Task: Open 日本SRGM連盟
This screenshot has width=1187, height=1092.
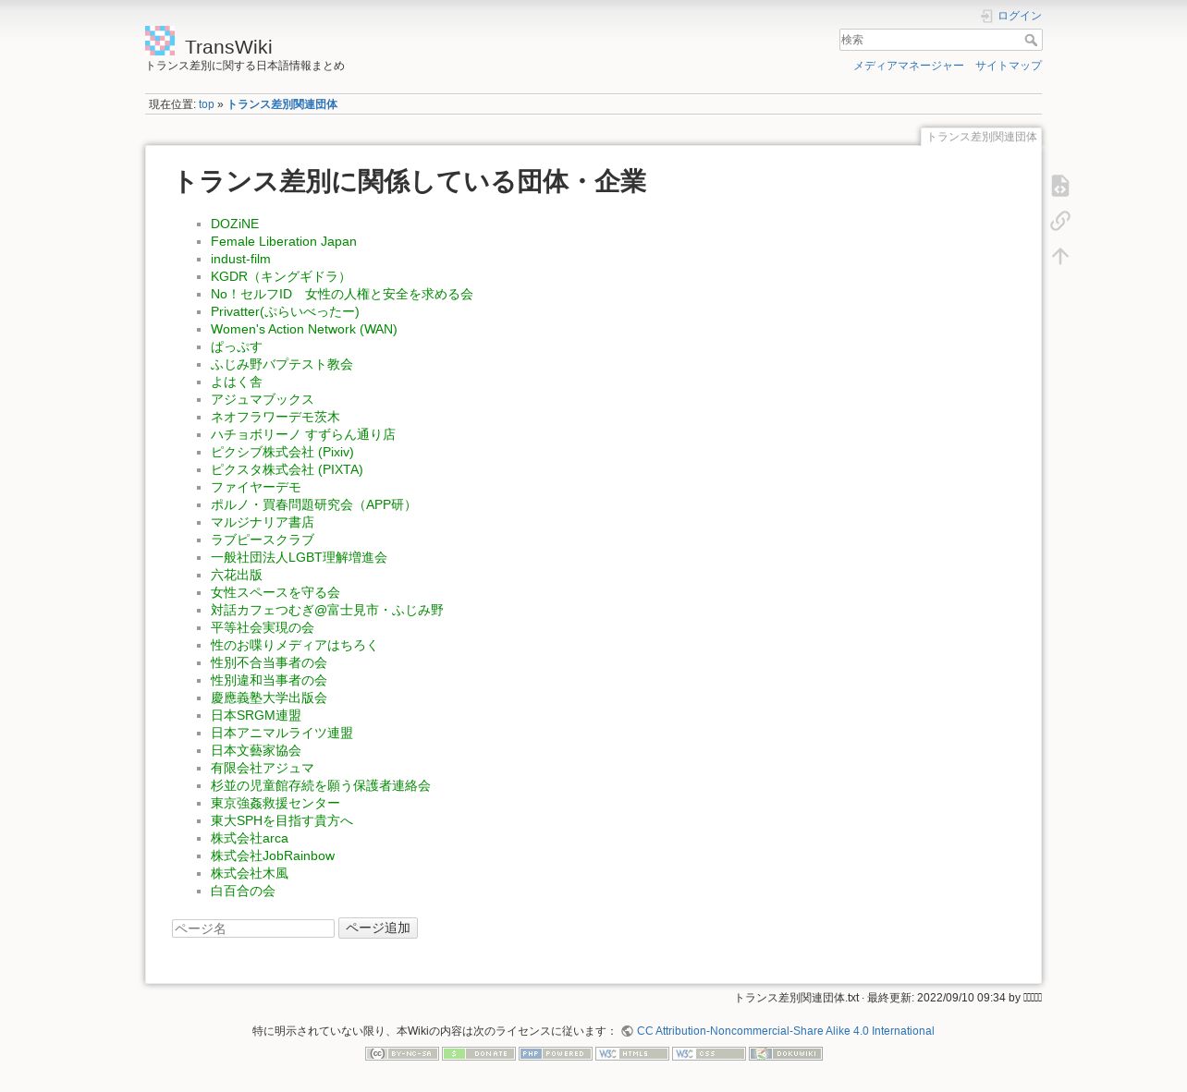Action: tap(256, 715)
